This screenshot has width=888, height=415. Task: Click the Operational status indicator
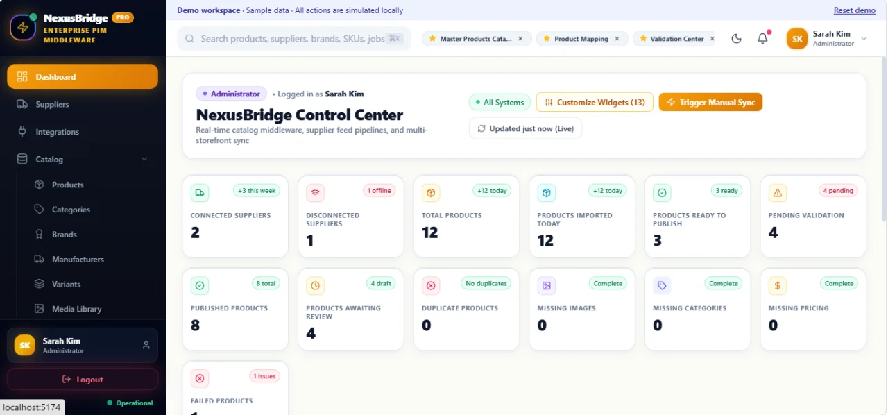[x=130, y=403]
